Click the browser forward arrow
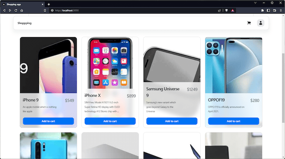Viewport: 285px width, 159px height. [10, 10]
